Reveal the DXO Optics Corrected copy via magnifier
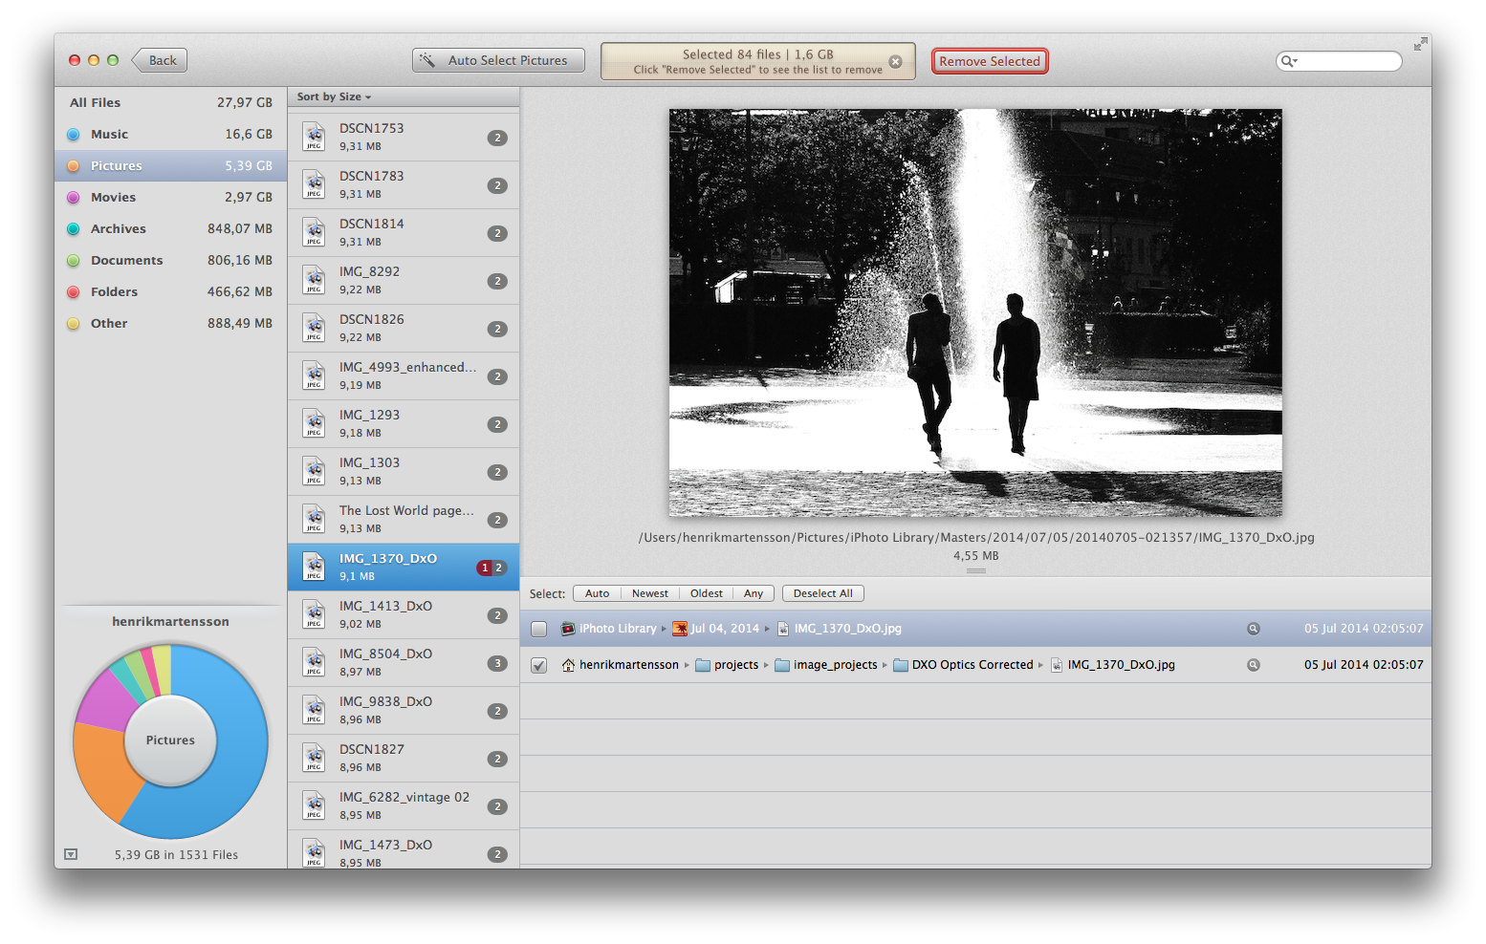This screenshot has width=1486, height=944. tap(1253, 665)
